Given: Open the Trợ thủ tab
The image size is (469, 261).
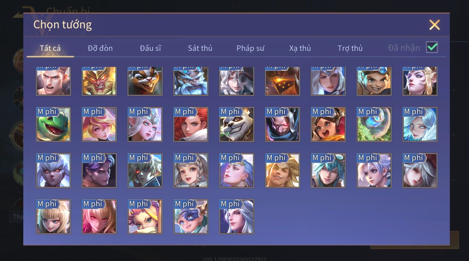Looking at the screenshot, I should 350,48.
